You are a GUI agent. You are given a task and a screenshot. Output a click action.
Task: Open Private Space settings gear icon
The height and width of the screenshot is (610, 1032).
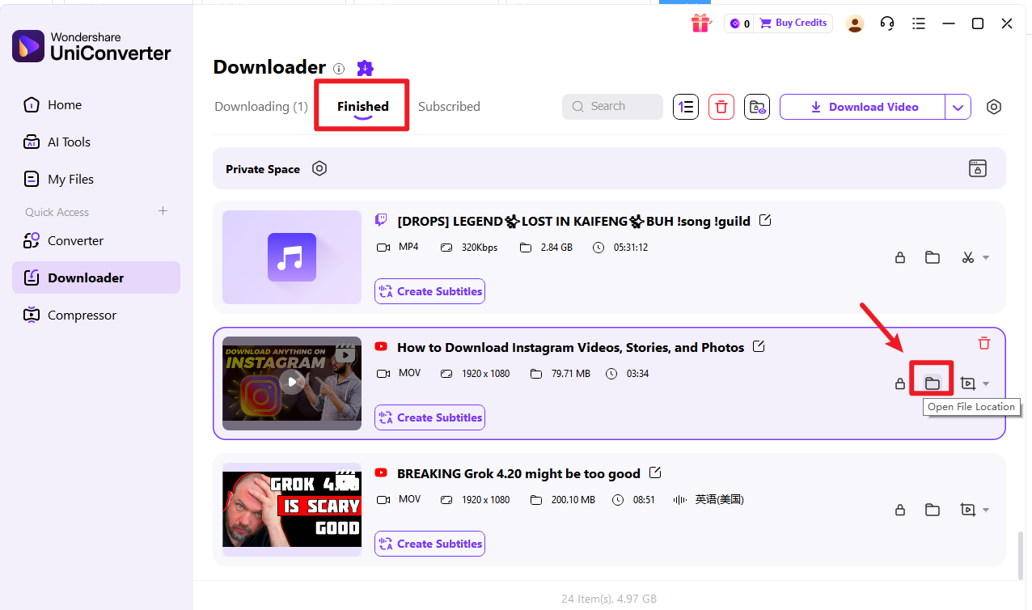[x=319, y=168]
